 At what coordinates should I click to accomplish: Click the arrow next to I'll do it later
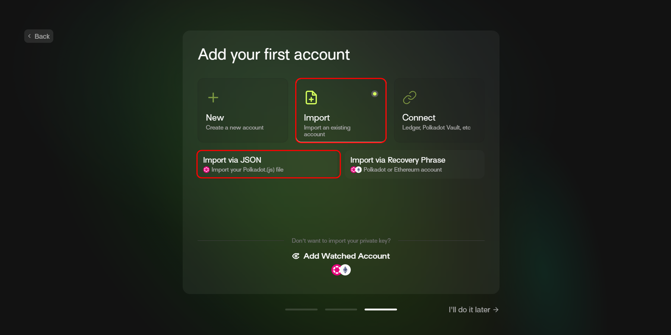pos(496,310)
